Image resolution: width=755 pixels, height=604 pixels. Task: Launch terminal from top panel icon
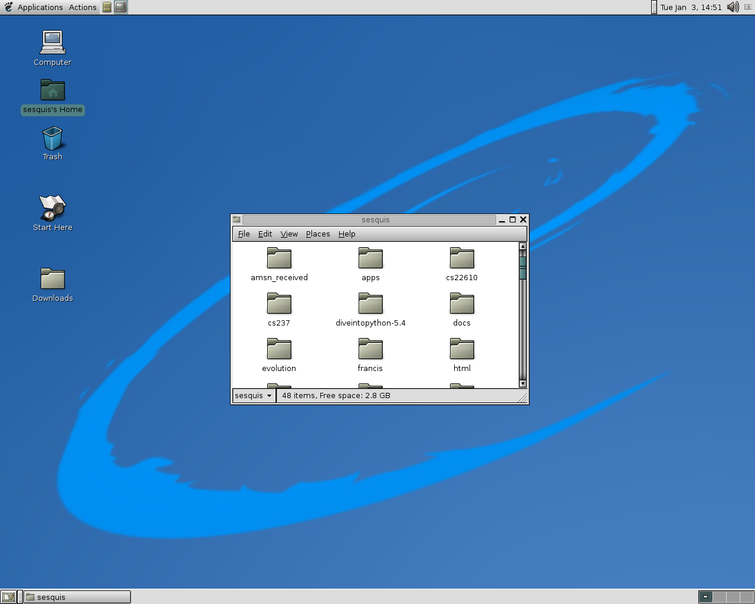[x=121, y=7]
